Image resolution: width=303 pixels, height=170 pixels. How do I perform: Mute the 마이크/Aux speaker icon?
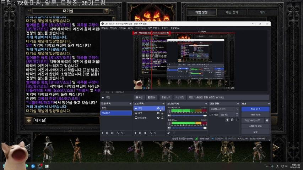169,128
